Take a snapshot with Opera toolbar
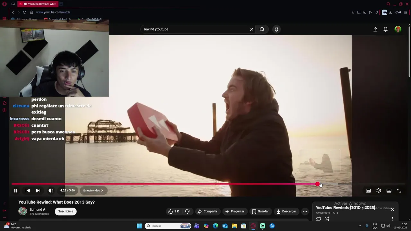The image size is (411, 231). 359,12
